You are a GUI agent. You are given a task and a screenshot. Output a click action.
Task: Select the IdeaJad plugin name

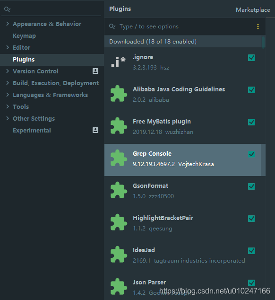pos(144,250)
